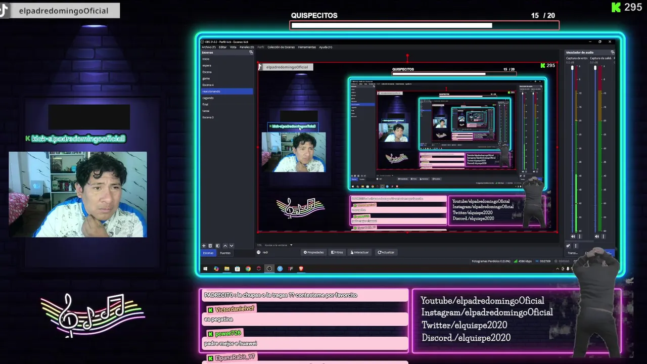Add a new scene with the plus icon
Screen dimensions: 647x364
click(204, 246)
